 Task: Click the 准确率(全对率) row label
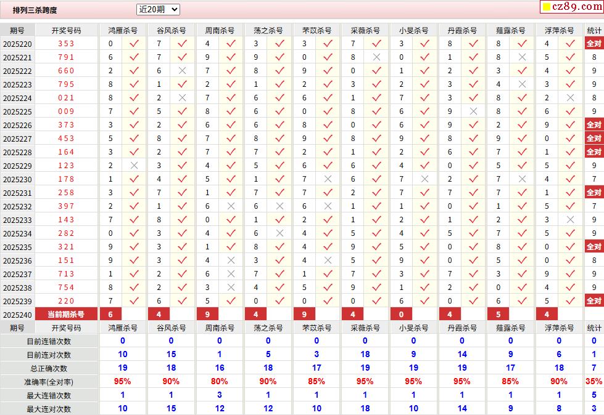[49, 382]
